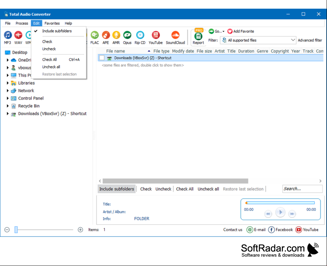Click the Check button below file list

(146, 189)
